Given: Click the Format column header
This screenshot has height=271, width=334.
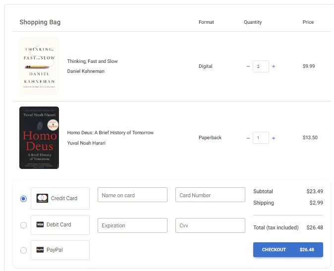Looking at the screenshot, I should click(206, 22).
